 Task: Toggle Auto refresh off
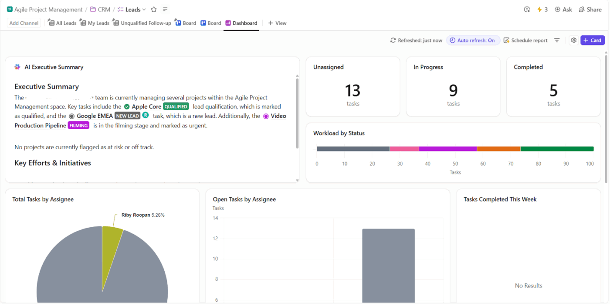[x=473, y=40]
